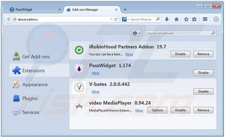The height and width of the screenshot is (138, 225).
Task: Click More link under PassWidget
Action: pyautogui.click(x=96, y=73)
